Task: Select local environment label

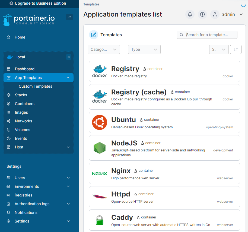Action: (21, 57)
